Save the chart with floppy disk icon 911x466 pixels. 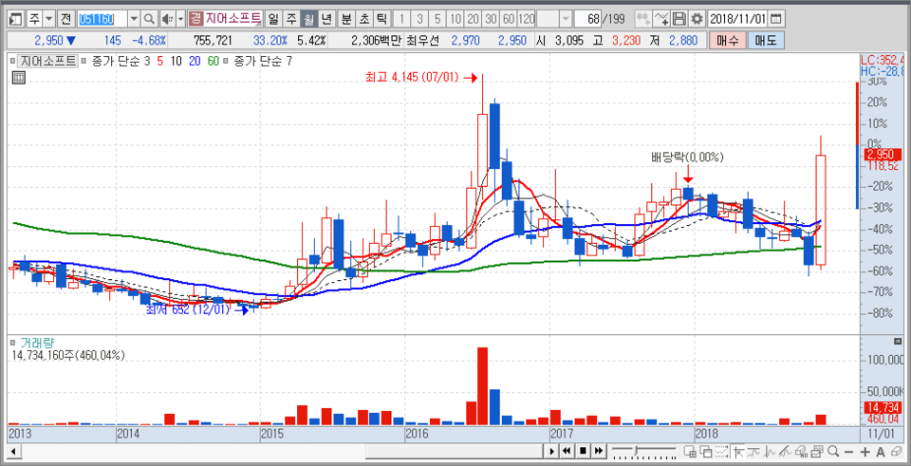[x=679, y=19]
